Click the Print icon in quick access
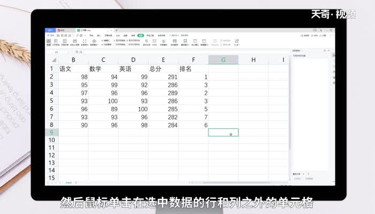The image size is (375, 214). (x=65, y=36)
